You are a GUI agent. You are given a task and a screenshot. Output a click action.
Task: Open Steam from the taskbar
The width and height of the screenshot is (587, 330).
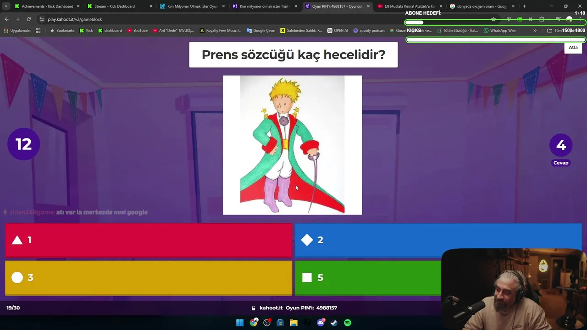[334, 323]
